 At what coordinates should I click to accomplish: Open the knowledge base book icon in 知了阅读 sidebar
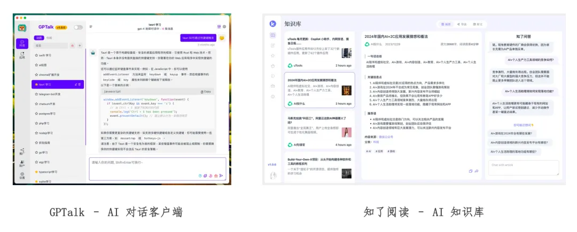(x=272, y=35)
